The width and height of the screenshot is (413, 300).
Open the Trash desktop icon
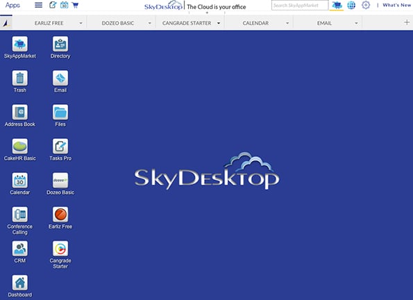coord(19,78)
